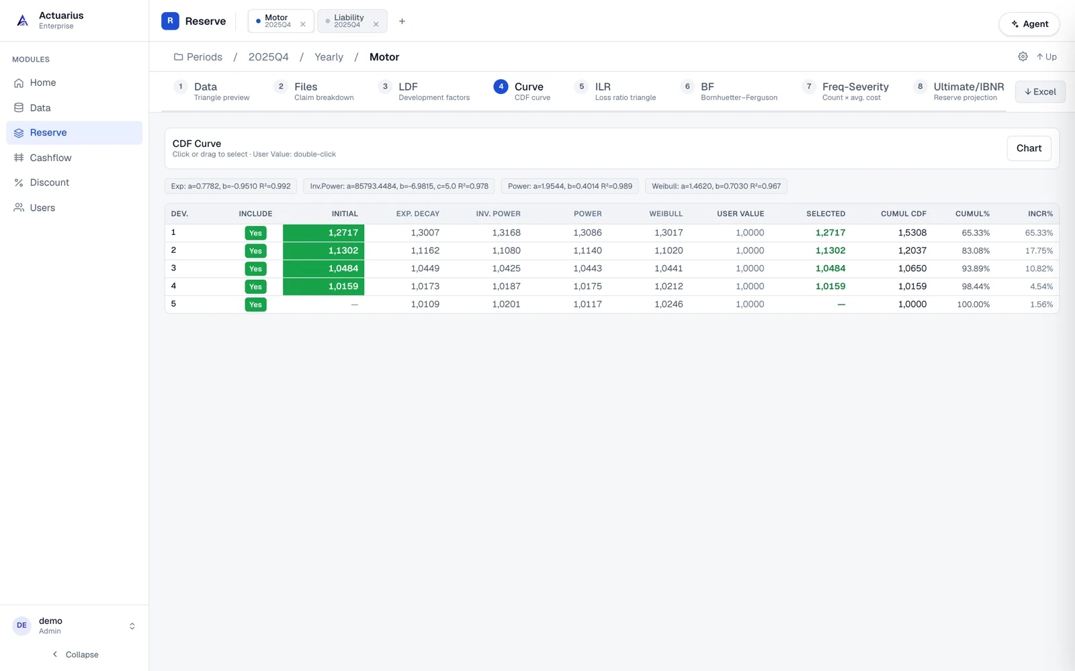Close the Motor 2025Q4 tab
1075x671 pixels.
[303, 25]
